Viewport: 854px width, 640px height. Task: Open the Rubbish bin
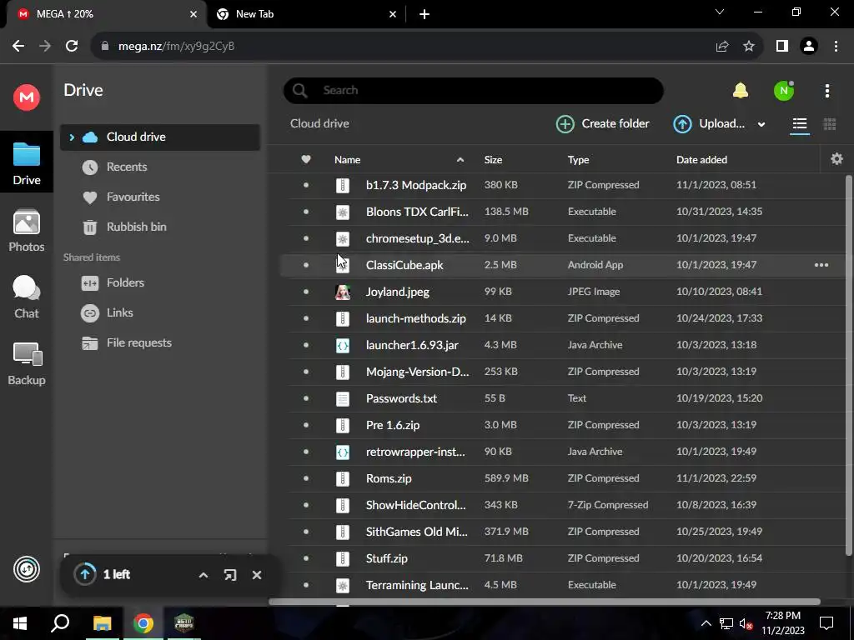(136, 227)
